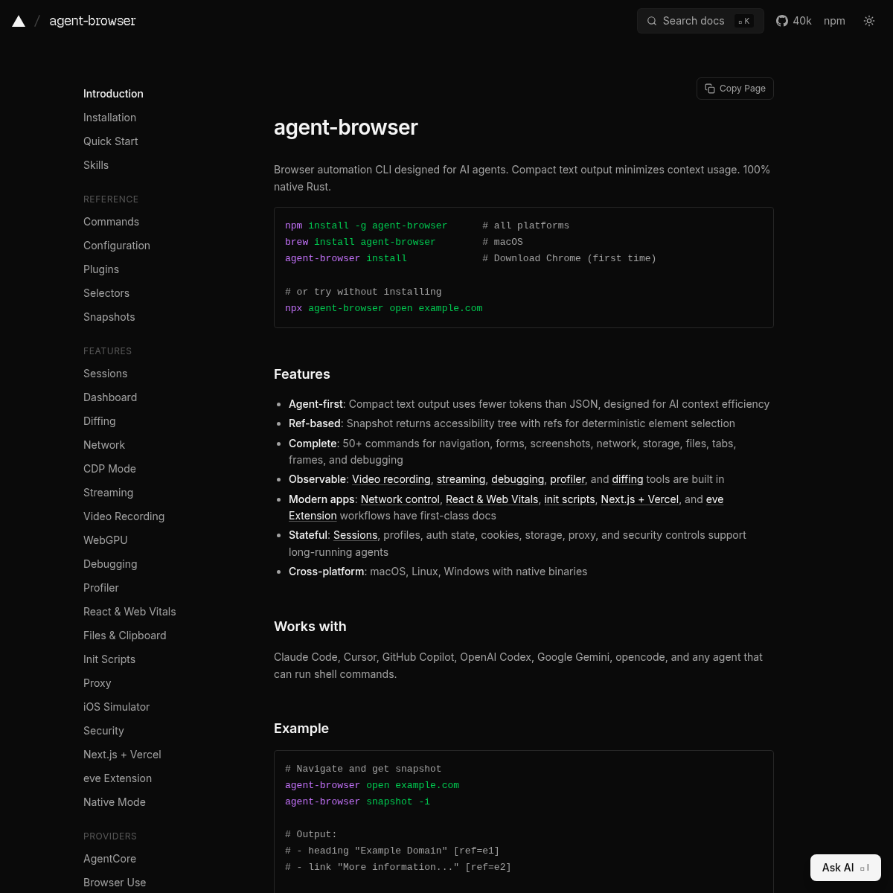Open the Search docs field
The height and width of the screenshot is (893, 893).
tap(700, 21)
